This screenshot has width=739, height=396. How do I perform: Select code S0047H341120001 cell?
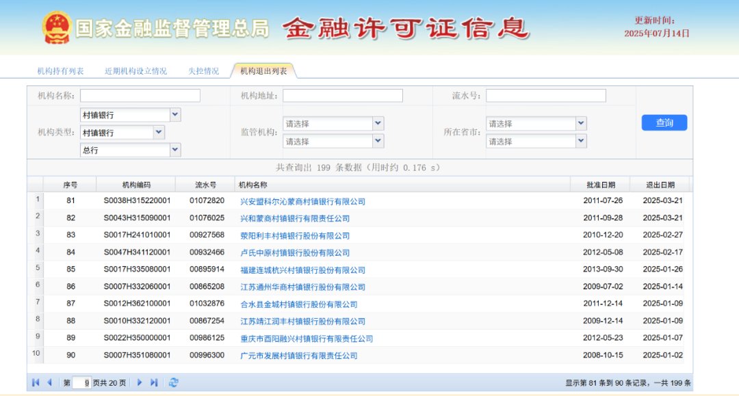pos(137,252)
